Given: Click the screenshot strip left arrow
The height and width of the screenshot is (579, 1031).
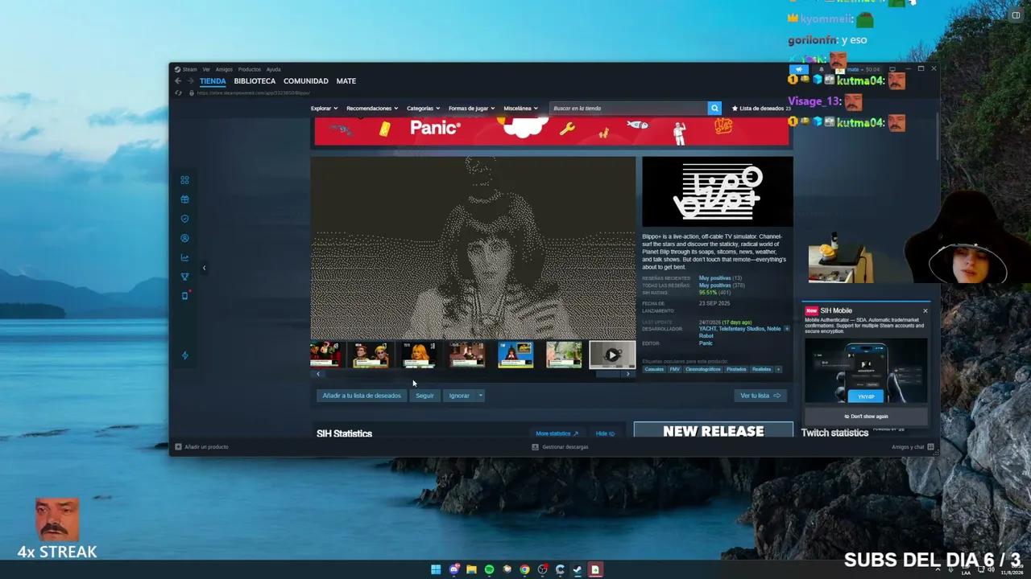Looking at the screenshot, I should (x=318, y=374).
